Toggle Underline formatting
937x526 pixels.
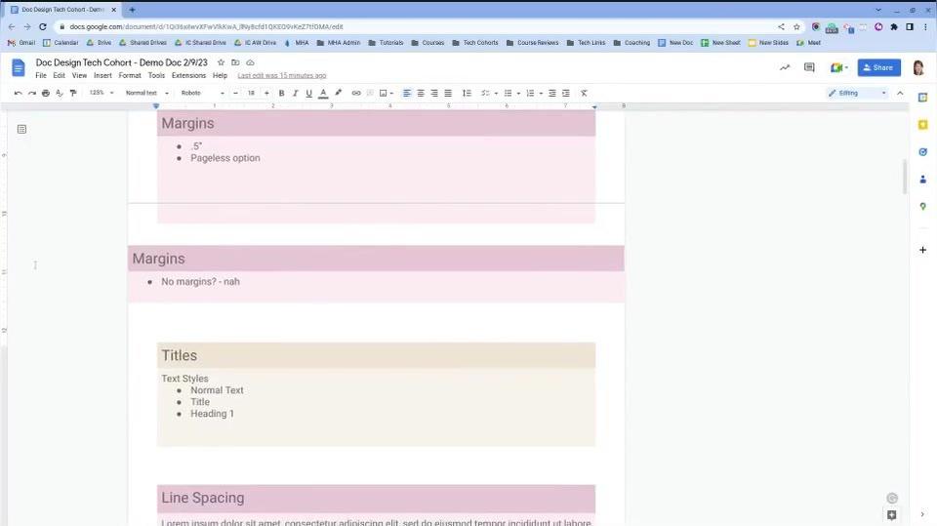[x=309, y=93]
